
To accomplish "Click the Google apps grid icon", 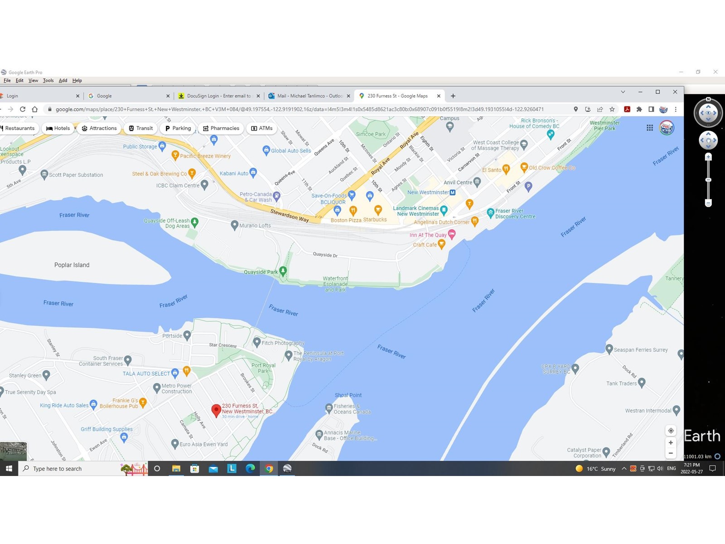I will point(650,128).
